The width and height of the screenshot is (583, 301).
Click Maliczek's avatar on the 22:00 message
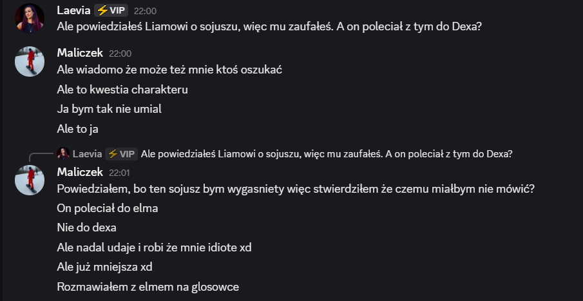(x=30, y=61)
